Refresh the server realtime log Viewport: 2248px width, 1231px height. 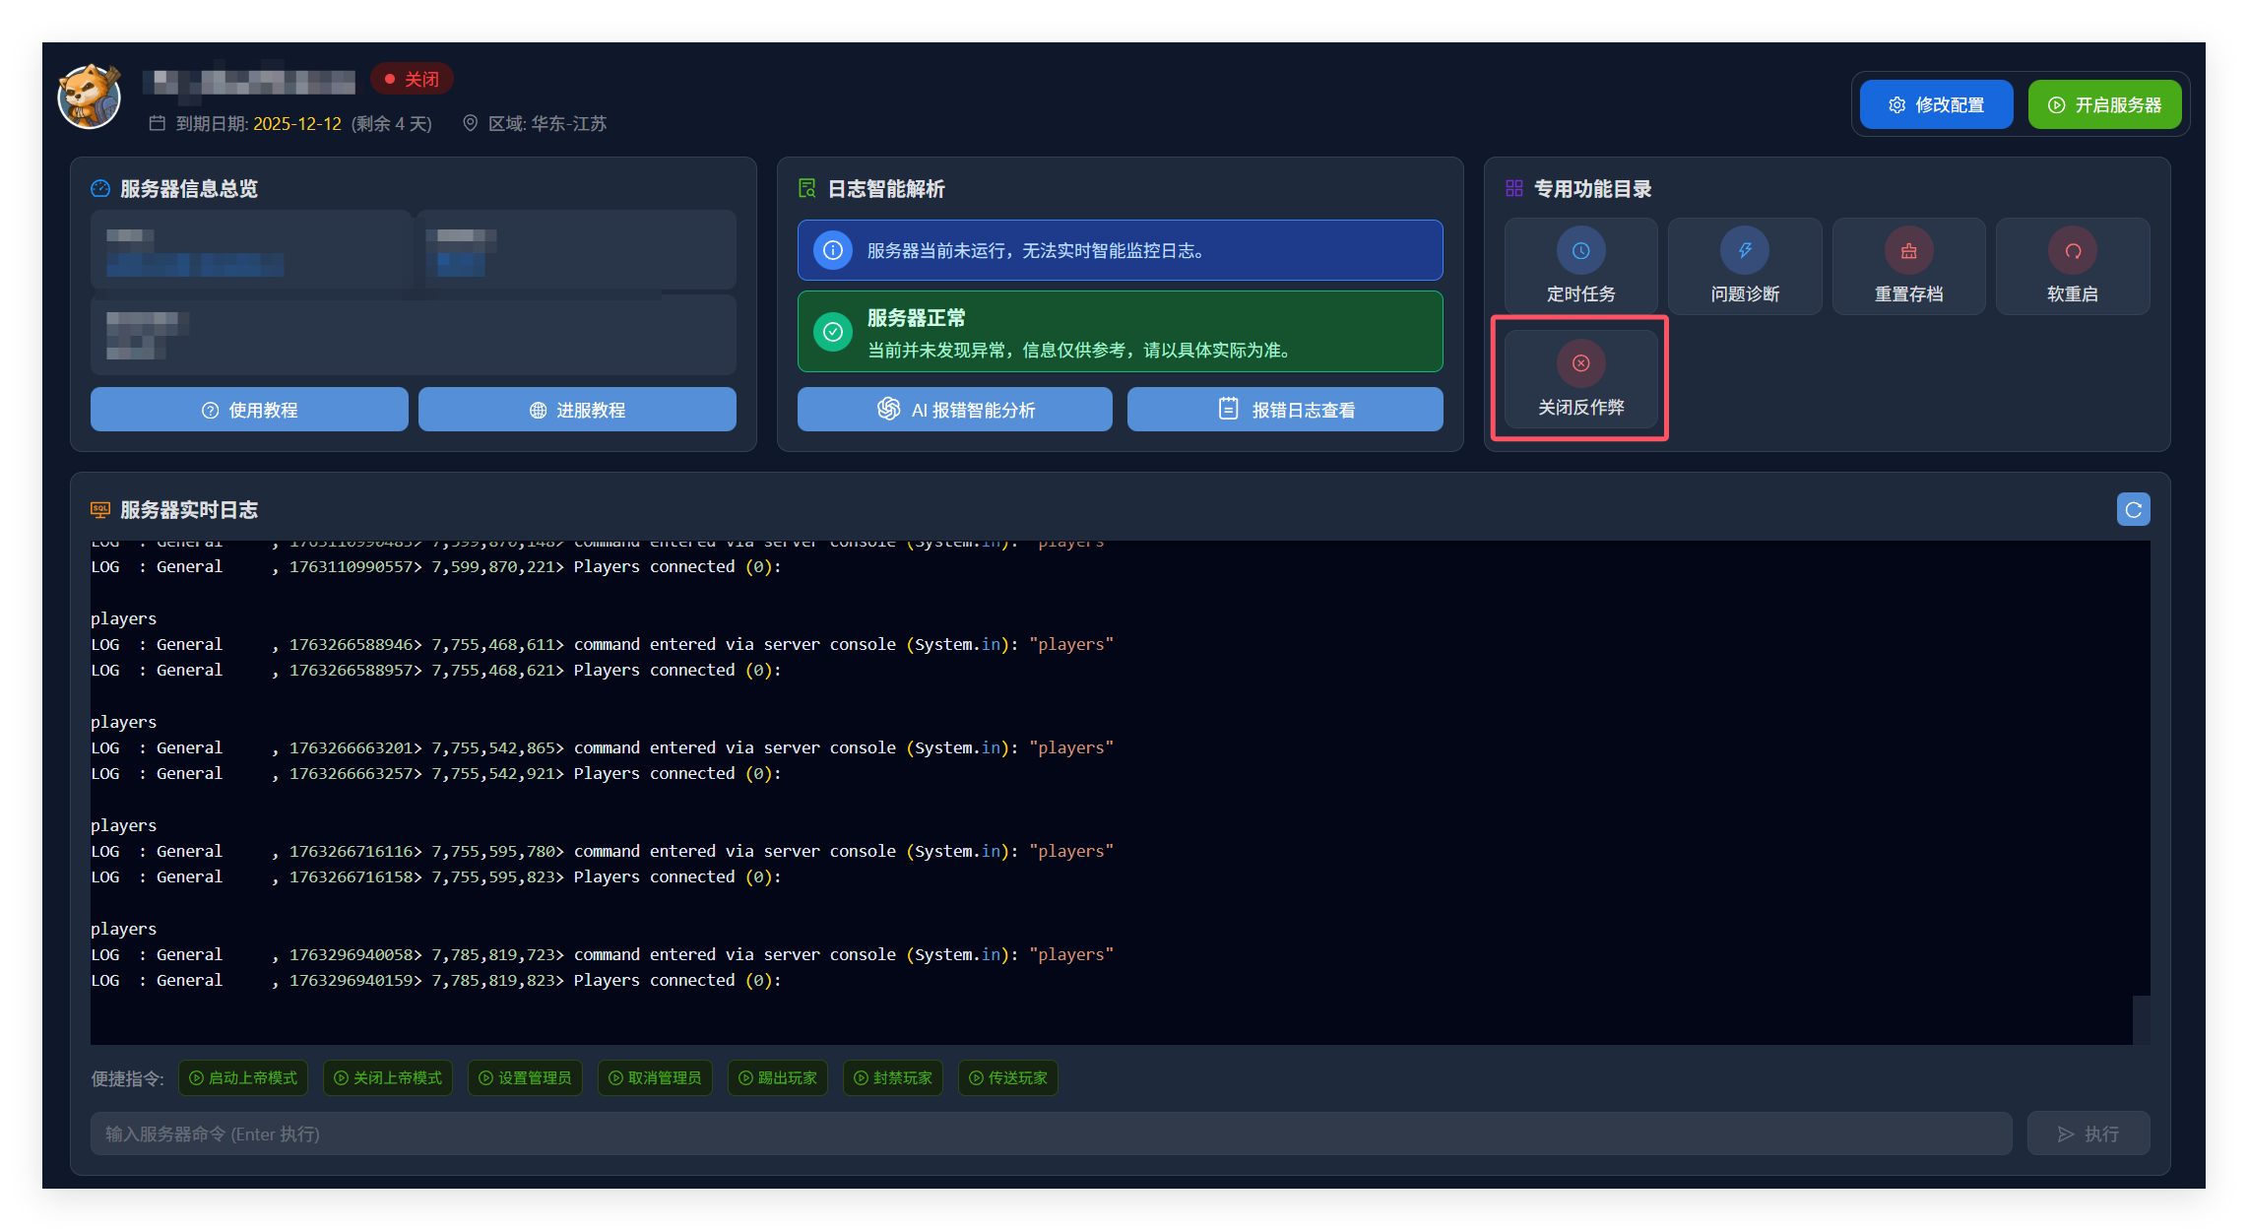(x=2133, y=509)
